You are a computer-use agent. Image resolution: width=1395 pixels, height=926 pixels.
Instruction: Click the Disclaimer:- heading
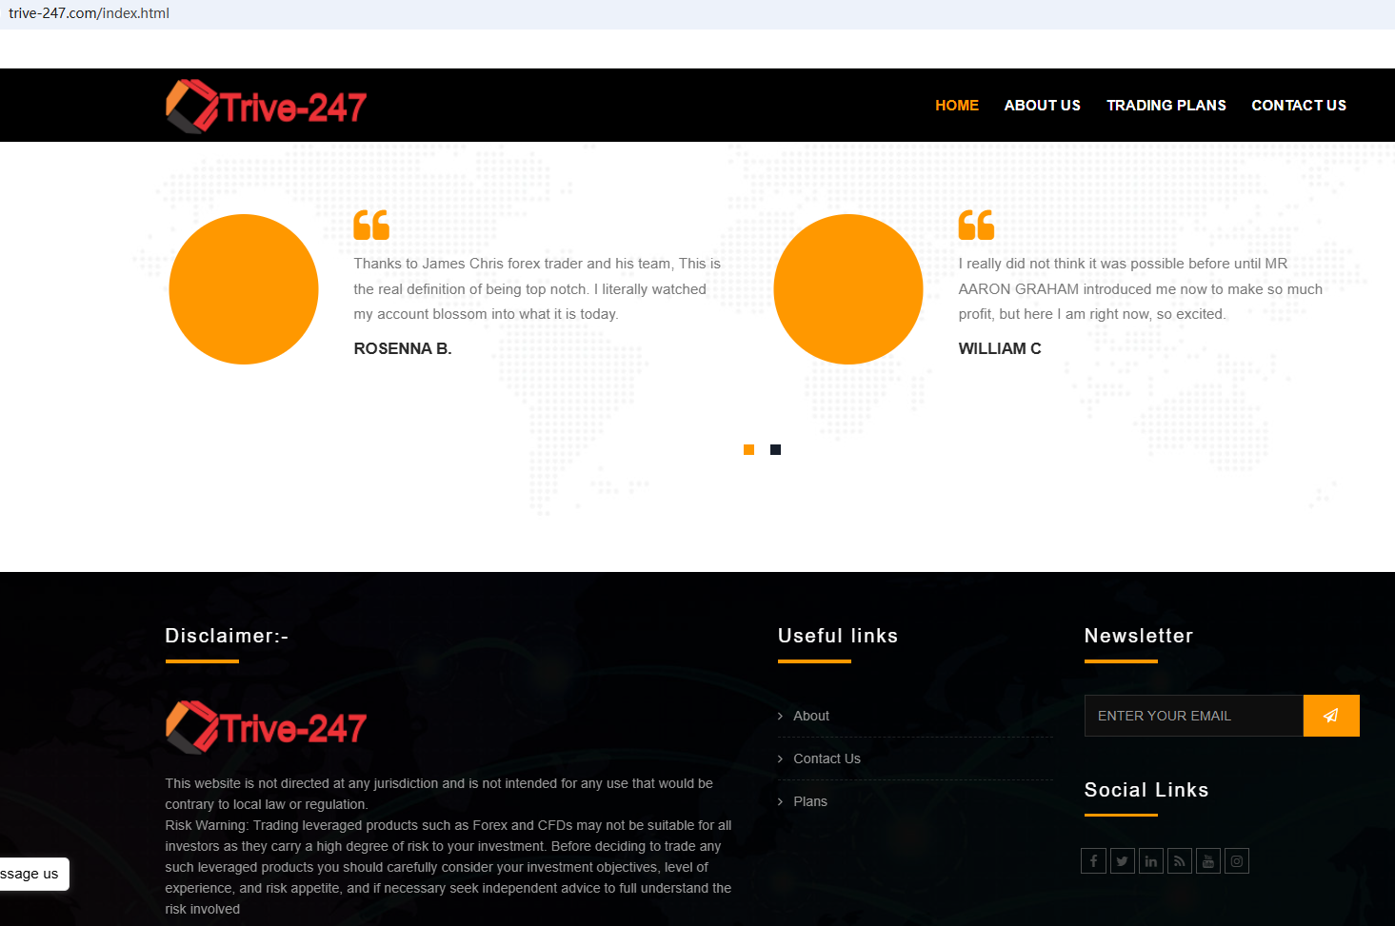click(x=227, y=636)
